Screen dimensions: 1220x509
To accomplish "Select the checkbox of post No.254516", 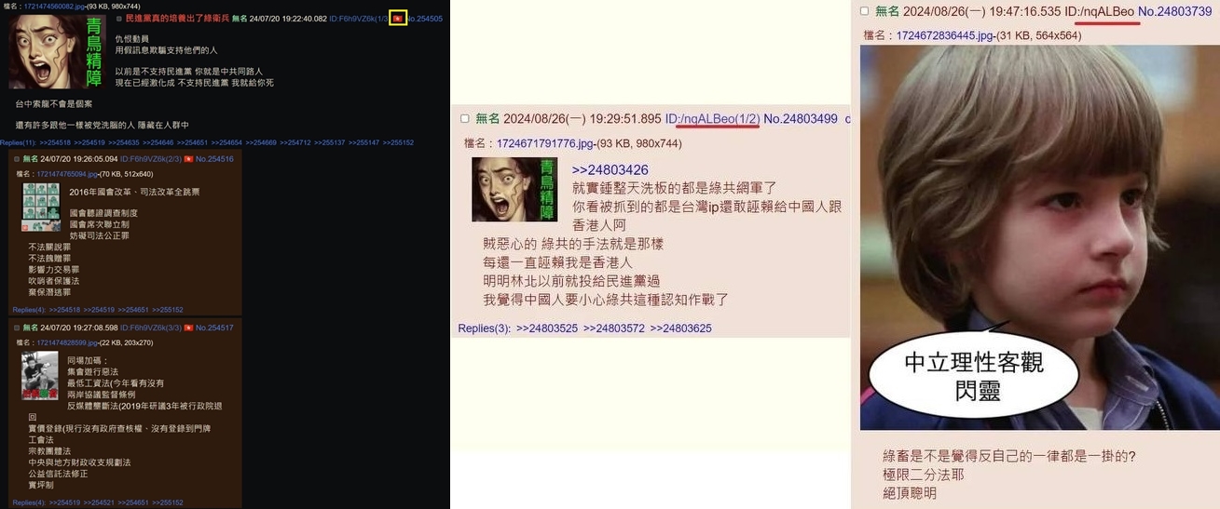I will (x=17, y=159).
